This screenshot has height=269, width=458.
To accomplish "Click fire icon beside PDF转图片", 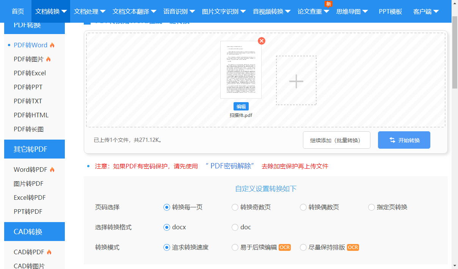I will [48, 59].
